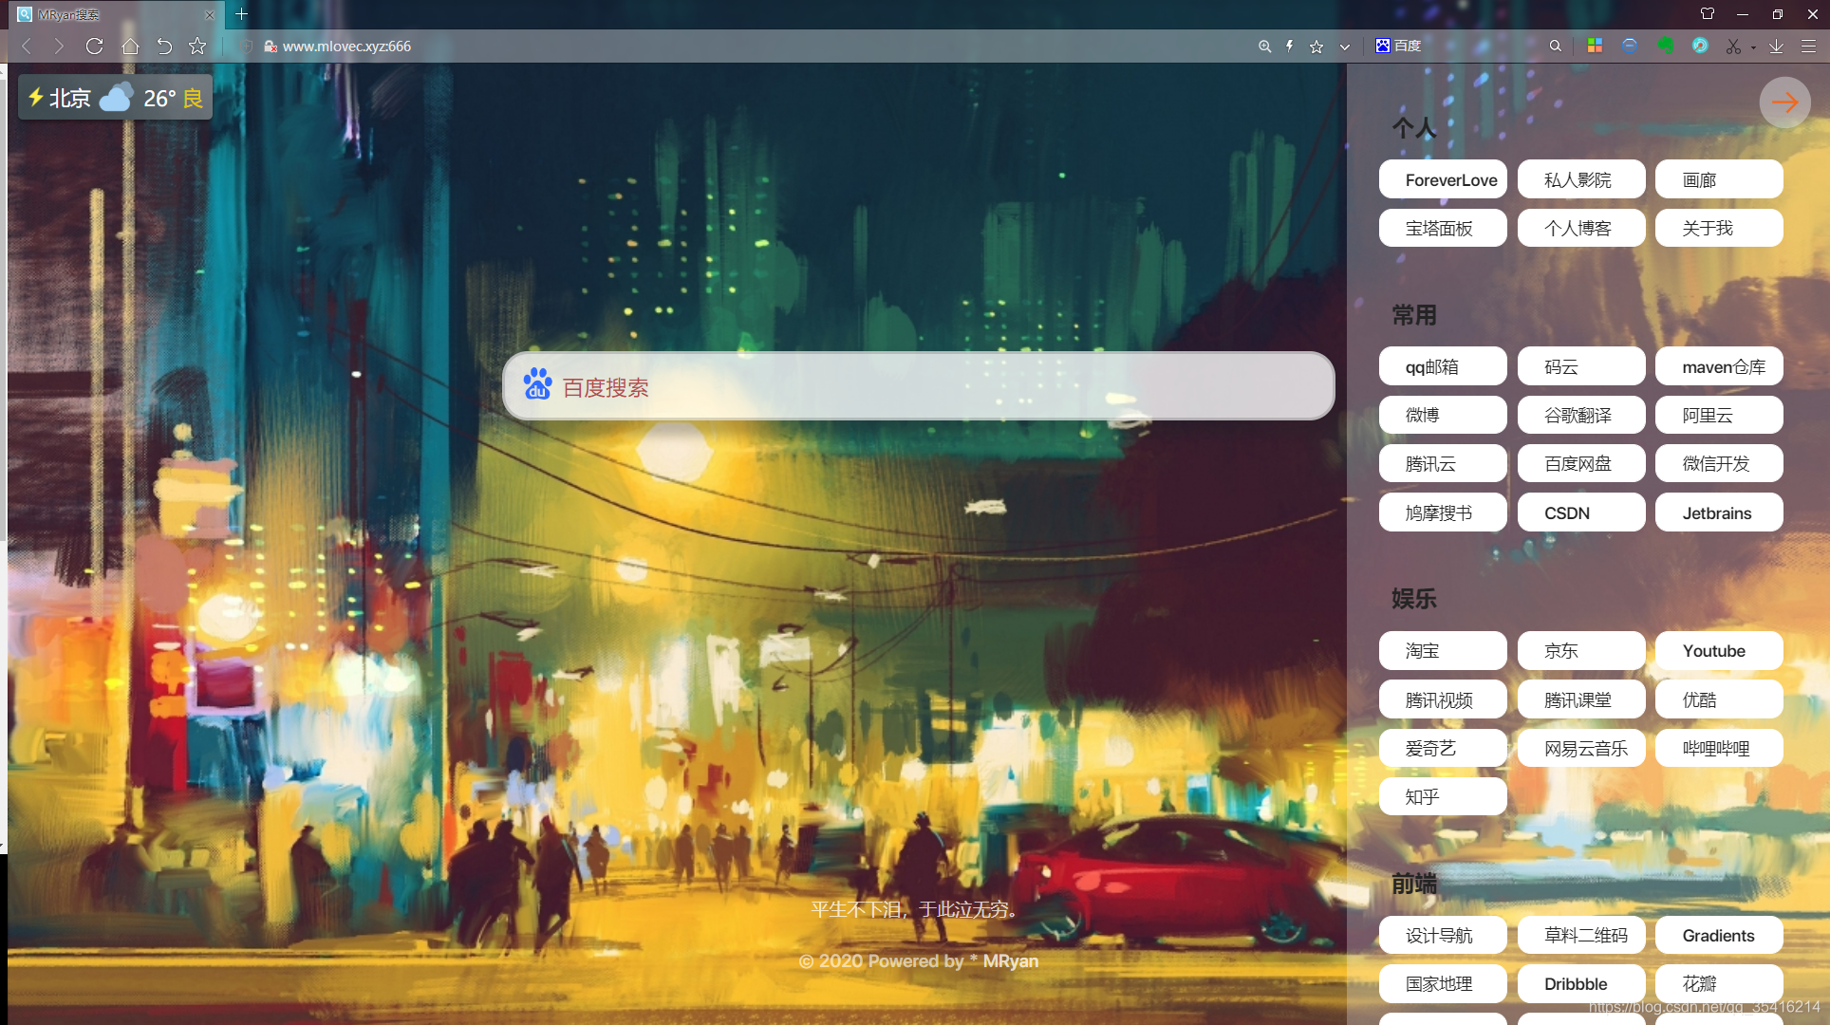
Task: Click the undo close tab icon
Action: [x=164, y=46]
